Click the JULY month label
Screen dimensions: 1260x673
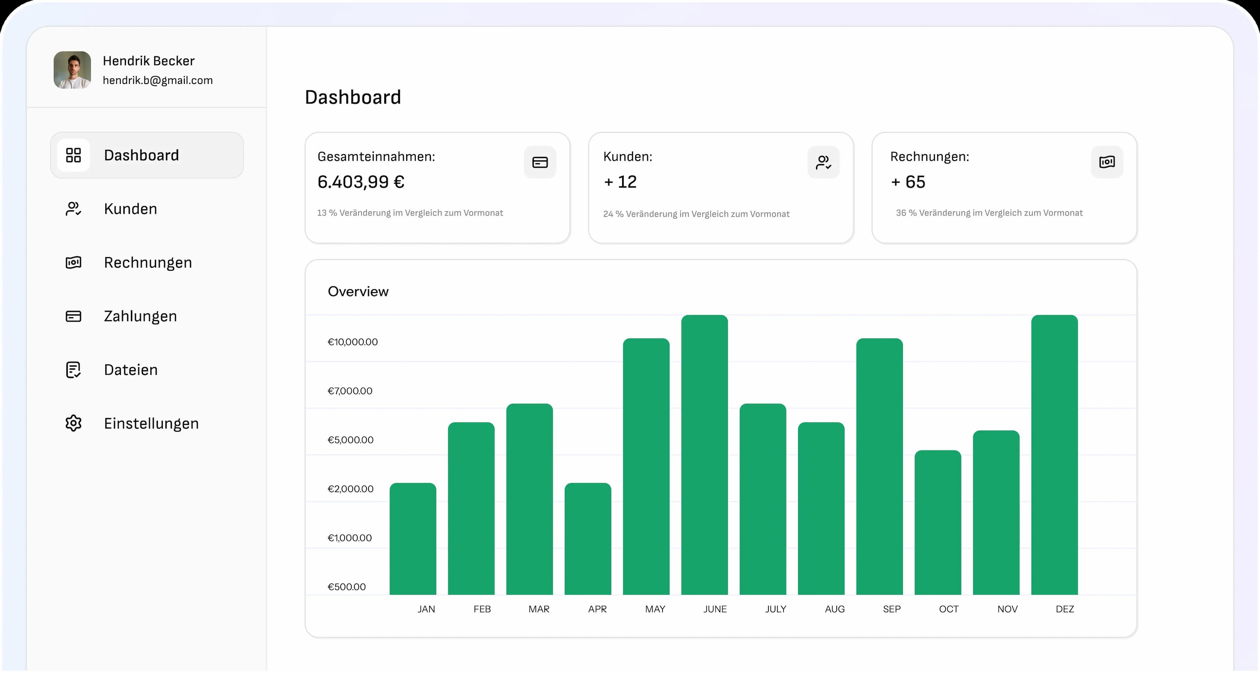[x=775, y=609]
